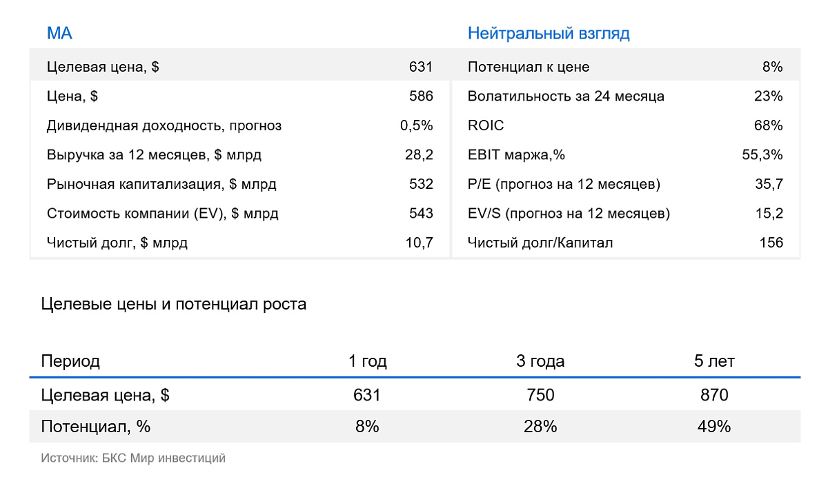Image resolution: width=828 pixels, height=486 pixels.
Task: Click Чистый долг/Капитал value 156
Action: 771,243
